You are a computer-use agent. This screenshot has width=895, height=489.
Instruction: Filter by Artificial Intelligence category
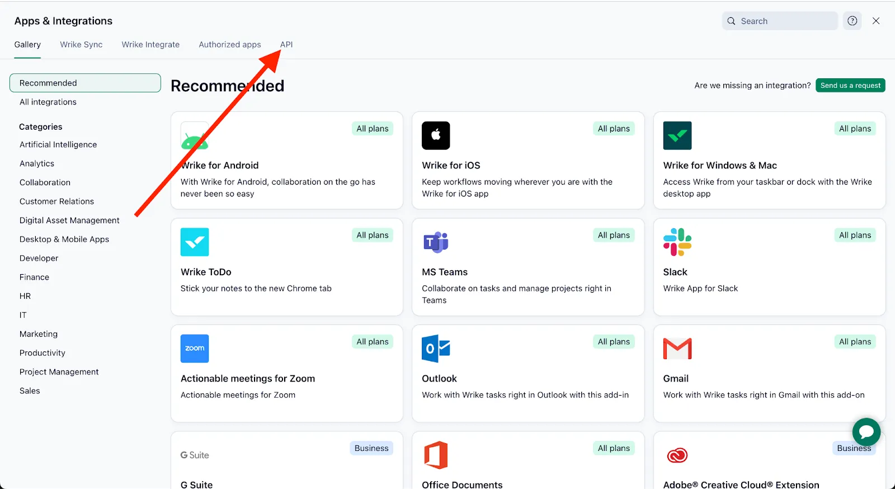coord(58,144)
